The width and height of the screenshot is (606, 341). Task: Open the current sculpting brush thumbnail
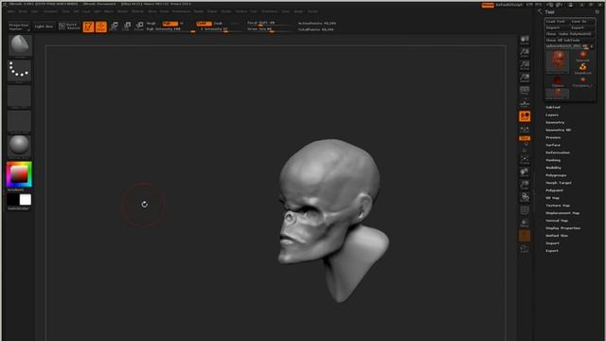19,45
